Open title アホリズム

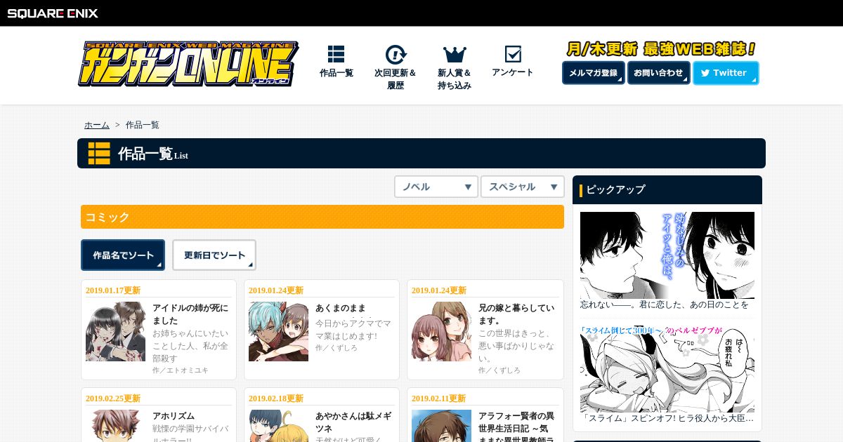(174, 416)
